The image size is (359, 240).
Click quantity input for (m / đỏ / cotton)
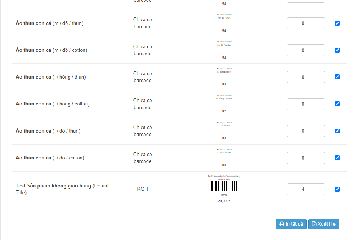pos(306,50)
